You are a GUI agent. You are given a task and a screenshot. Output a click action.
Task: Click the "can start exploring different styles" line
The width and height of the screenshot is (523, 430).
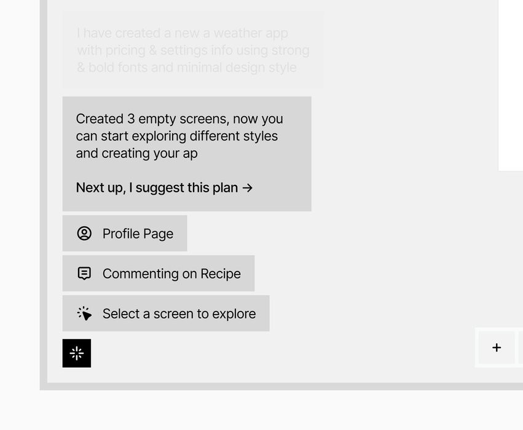177,136
